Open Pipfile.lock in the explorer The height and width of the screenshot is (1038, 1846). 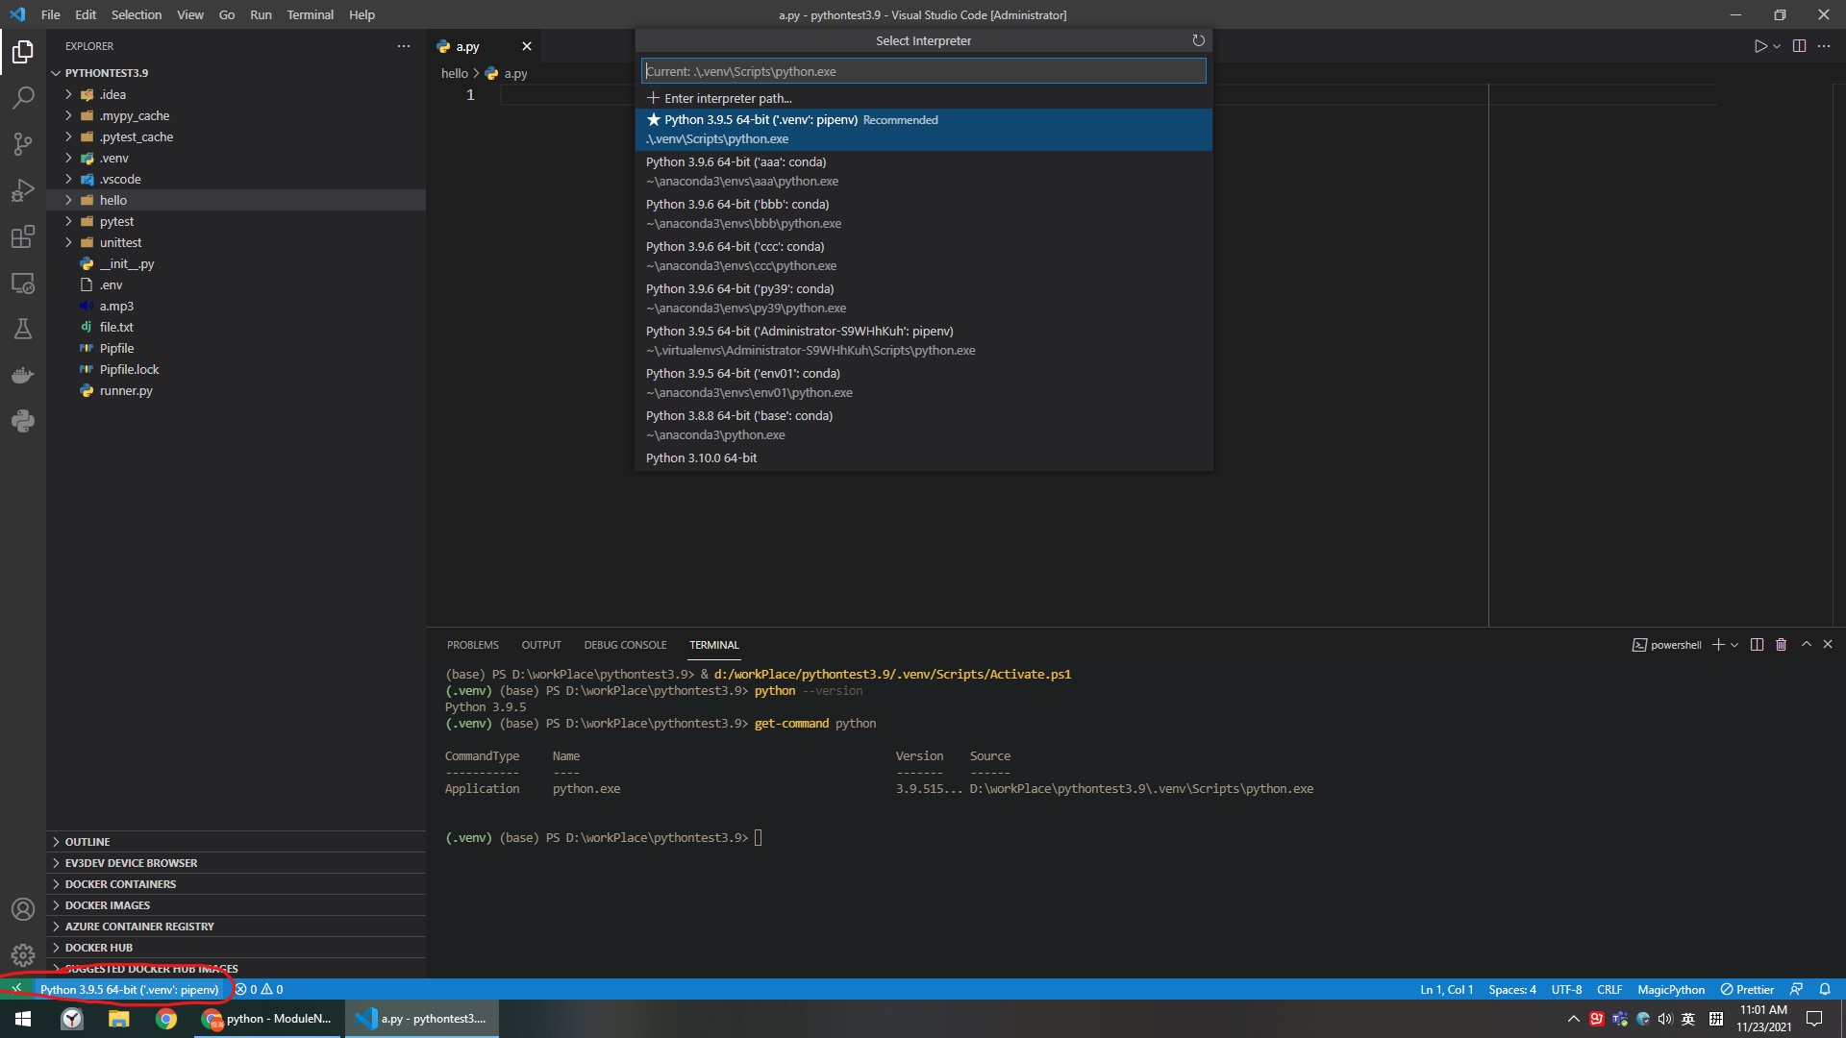click(x=236, y=369)
